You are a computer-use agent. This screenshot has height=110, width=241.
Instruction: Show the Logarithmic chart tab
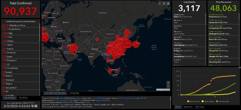point(188,107)
